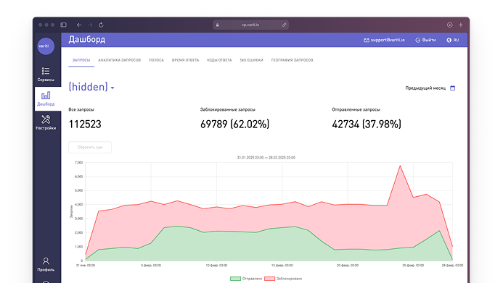Toggle the browser sidebar icon
503x283 pixels.
(64, 25)
